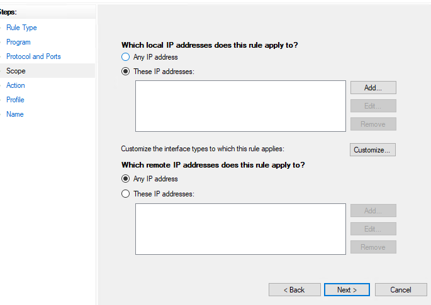431x305 pixels.
Task: Click Edit for local IP addresses
Action: 373,105
